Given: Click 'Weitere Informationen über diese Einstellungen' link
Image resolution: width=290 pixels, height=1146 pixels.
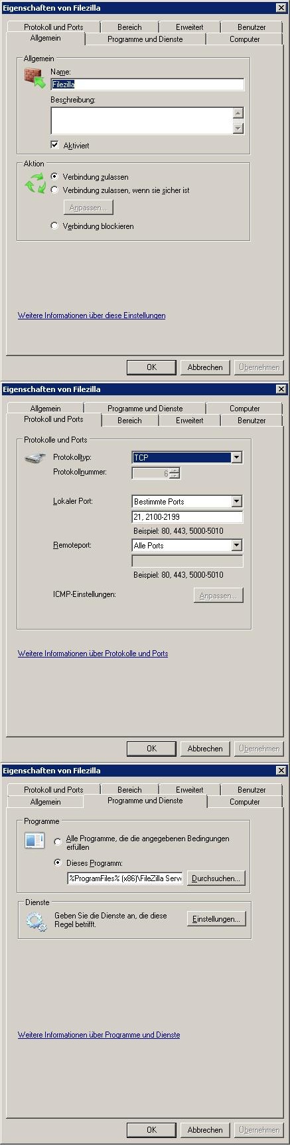Looking at the screenshot, I should click(x=92, y=315).
